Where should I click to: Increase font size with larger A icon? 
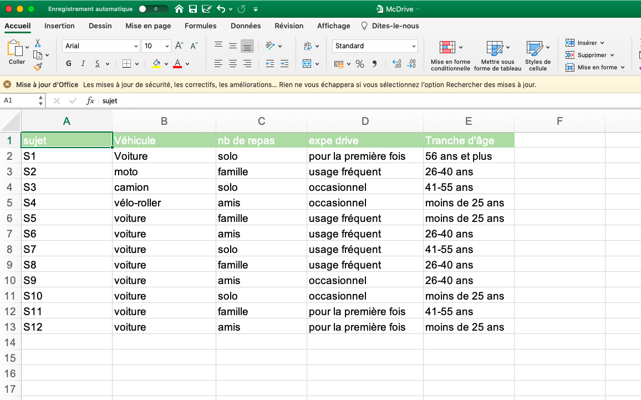pos(179,46)
